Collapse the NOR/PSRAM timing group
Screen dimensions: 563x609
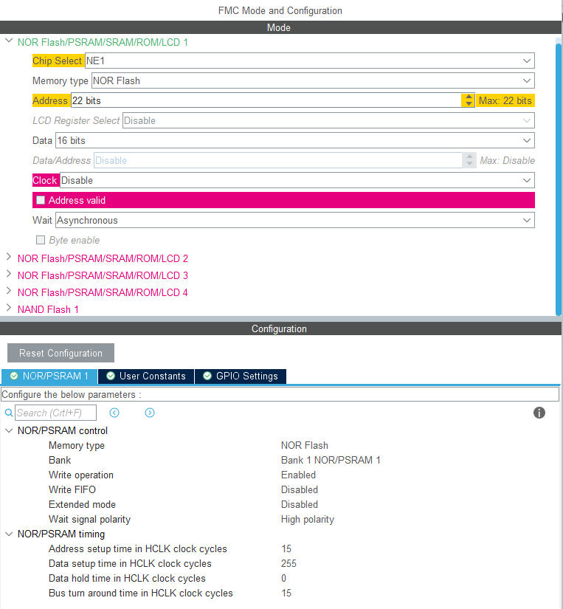click(x=9, y=534)
